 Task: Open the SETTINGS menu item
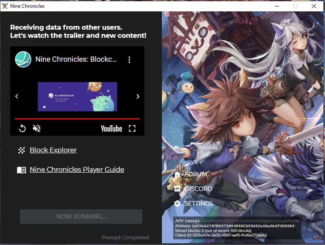[x=198, y=204]
